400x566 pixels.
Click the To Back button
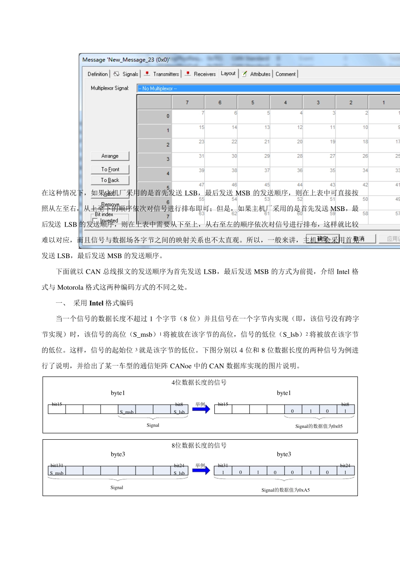[x=110, y=180]
